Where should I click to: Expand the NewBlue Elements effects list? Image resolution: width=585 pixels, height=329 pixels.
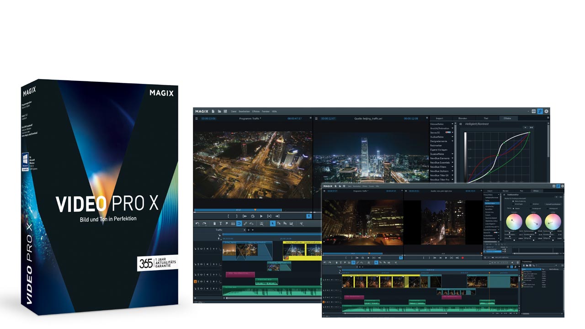pyautogui.click(x=453, y=158)
